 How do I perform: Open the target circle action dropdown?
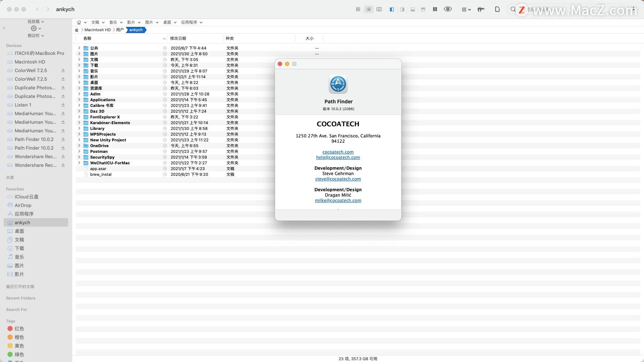point(36,28)
